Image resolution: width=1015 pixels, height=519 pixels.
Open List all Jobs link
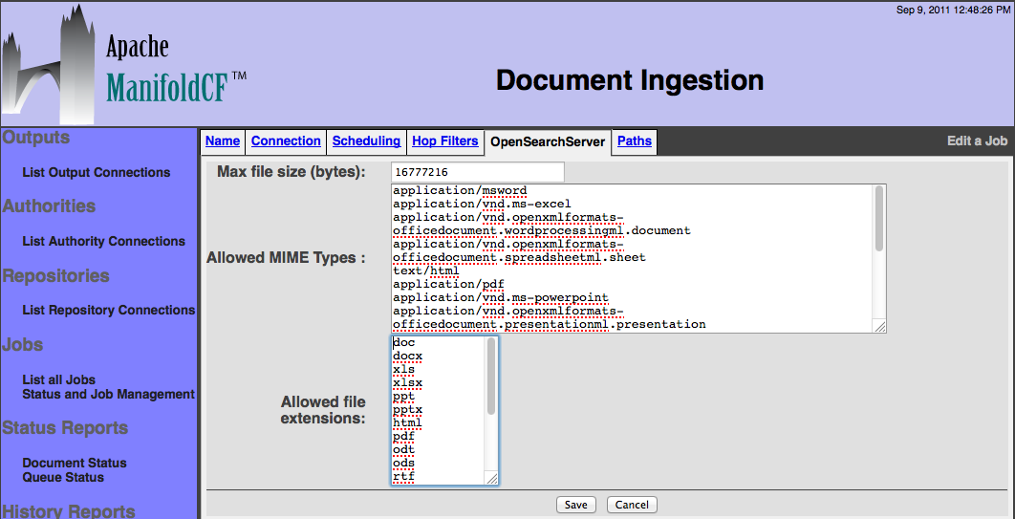(x=59, y=379)
